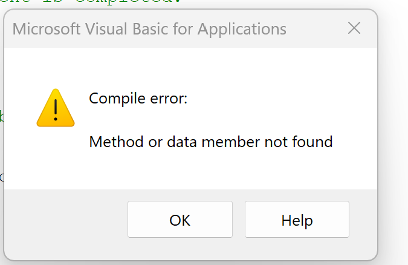The height and width of the screenshot is (265, 408).
Task: Click the green comment text above the dialog
Action: tap(91, 2)
